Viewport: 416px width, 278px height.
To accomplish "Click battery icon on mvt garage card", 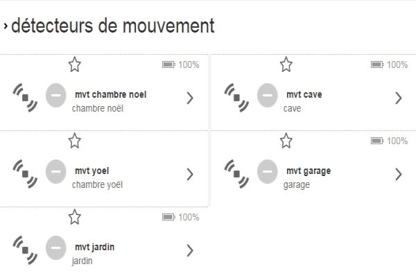I will [x=377, y=141].
